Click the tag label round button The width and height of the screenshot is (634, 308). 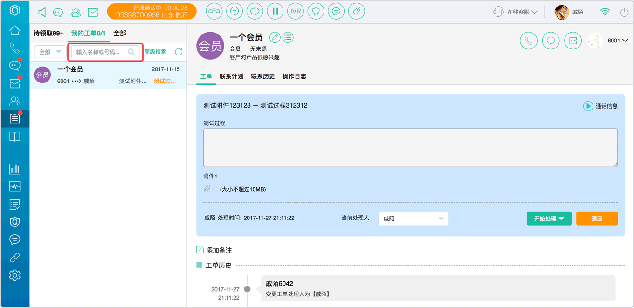(x=357, y=12)
